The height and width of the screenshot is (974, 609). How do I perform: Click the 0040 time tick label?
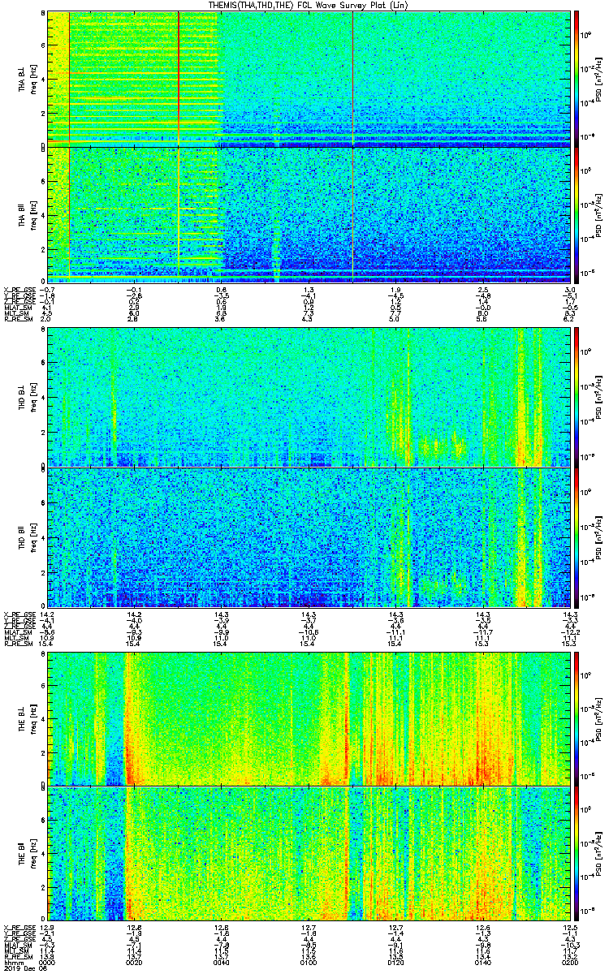[222, 963]
